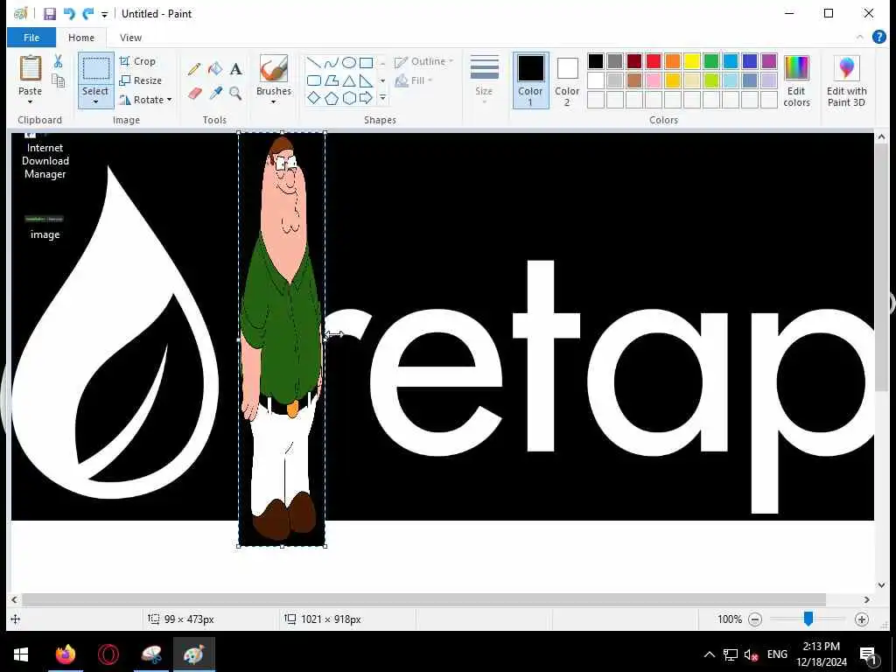Click the Paste clipboard icon

pos(31,68)
